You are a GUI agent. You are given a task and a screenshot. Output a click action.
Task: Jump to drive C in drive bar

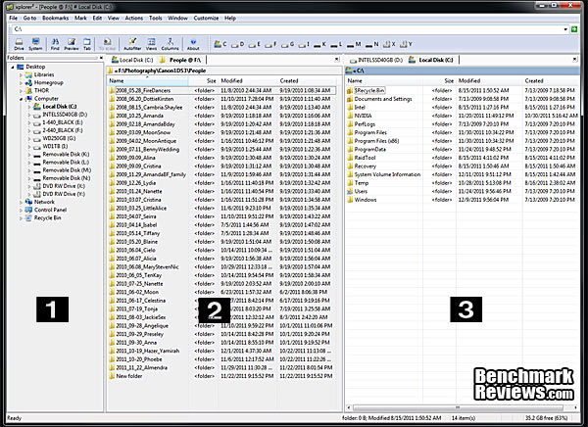click(x=220, y=44)
